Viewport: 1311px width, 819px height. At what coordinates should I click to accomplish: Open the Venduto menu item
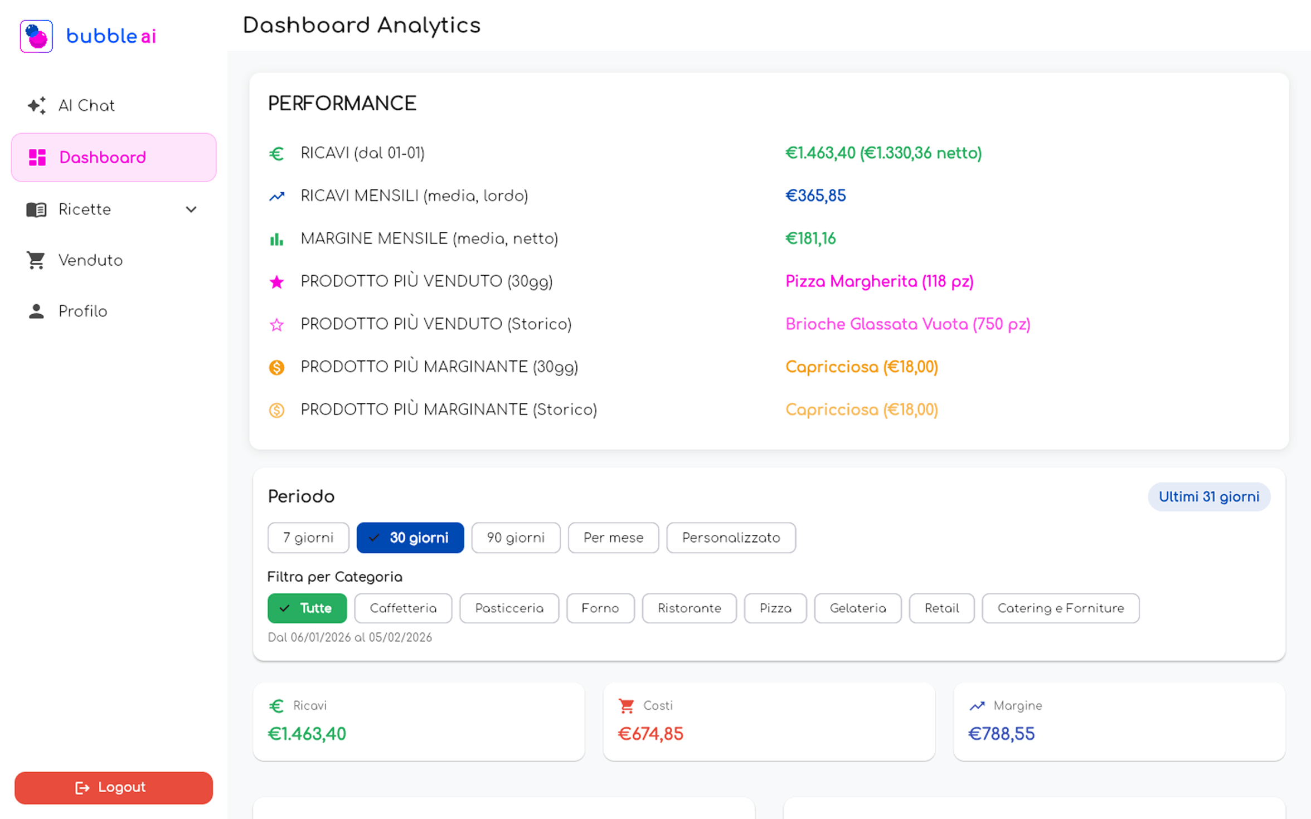coord(90,260)
